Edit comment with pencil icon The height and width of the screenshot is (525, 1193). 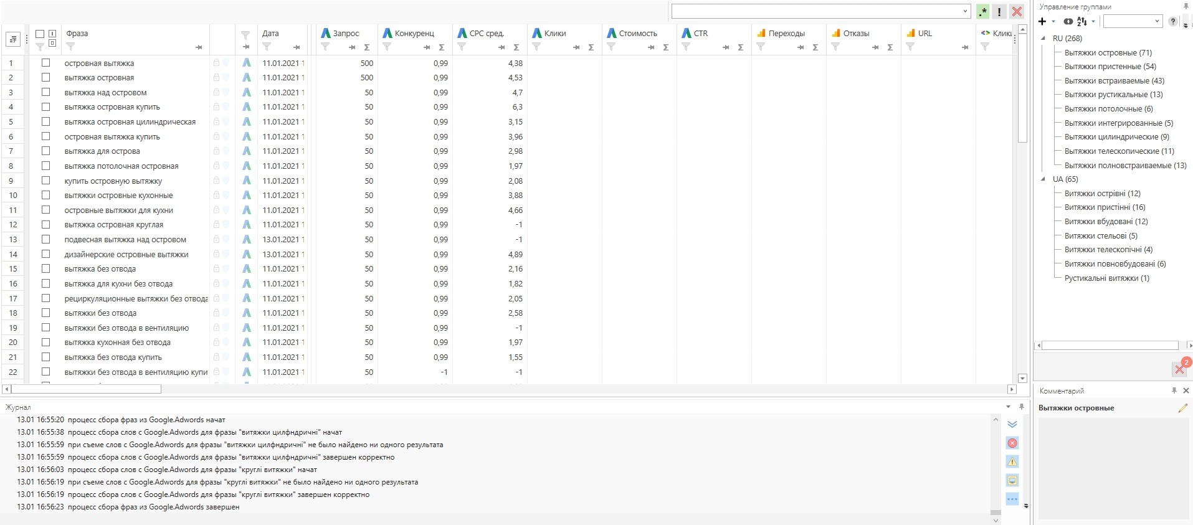[1182, 408]
